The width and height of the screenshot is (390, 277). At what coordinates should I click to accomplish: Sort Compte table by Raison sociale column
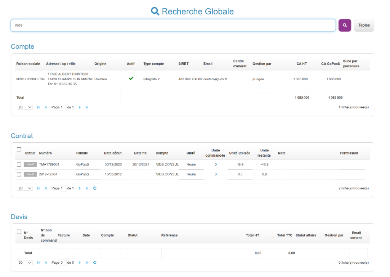[x=28, y=64]
